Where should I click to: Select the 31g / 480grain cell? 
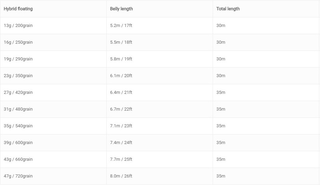coord(53,109)
